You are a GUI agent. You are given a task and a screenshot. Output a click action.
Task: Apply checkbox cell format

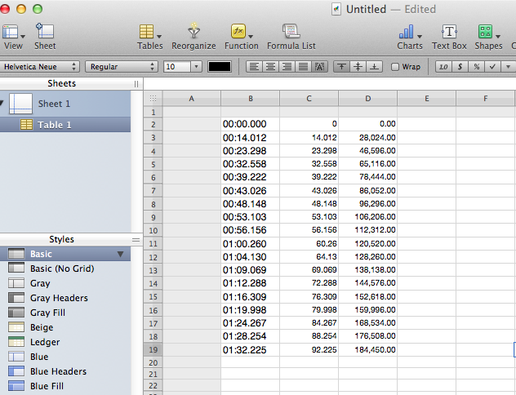(x=492, y=67)
